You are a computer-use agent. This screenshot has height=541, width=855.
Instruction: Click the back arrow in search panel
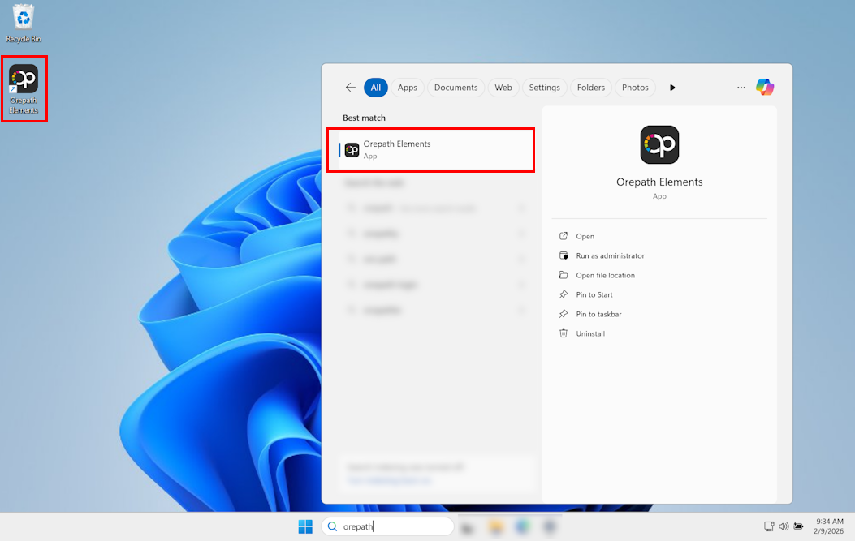(351, 88)
